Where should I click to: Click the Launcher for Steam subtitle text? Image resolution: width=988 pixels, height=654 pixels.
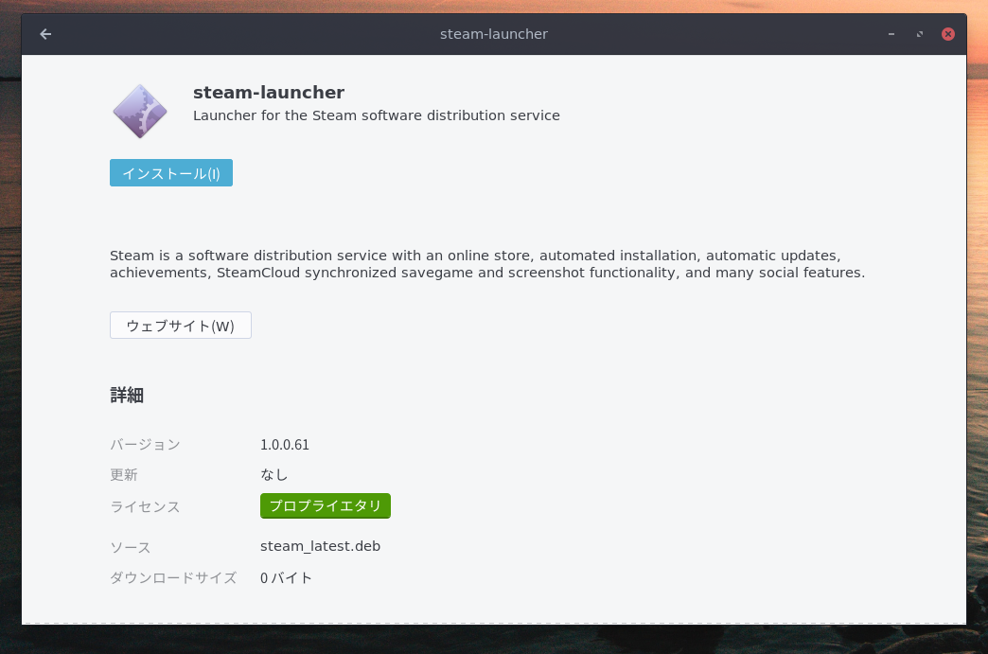376,115
